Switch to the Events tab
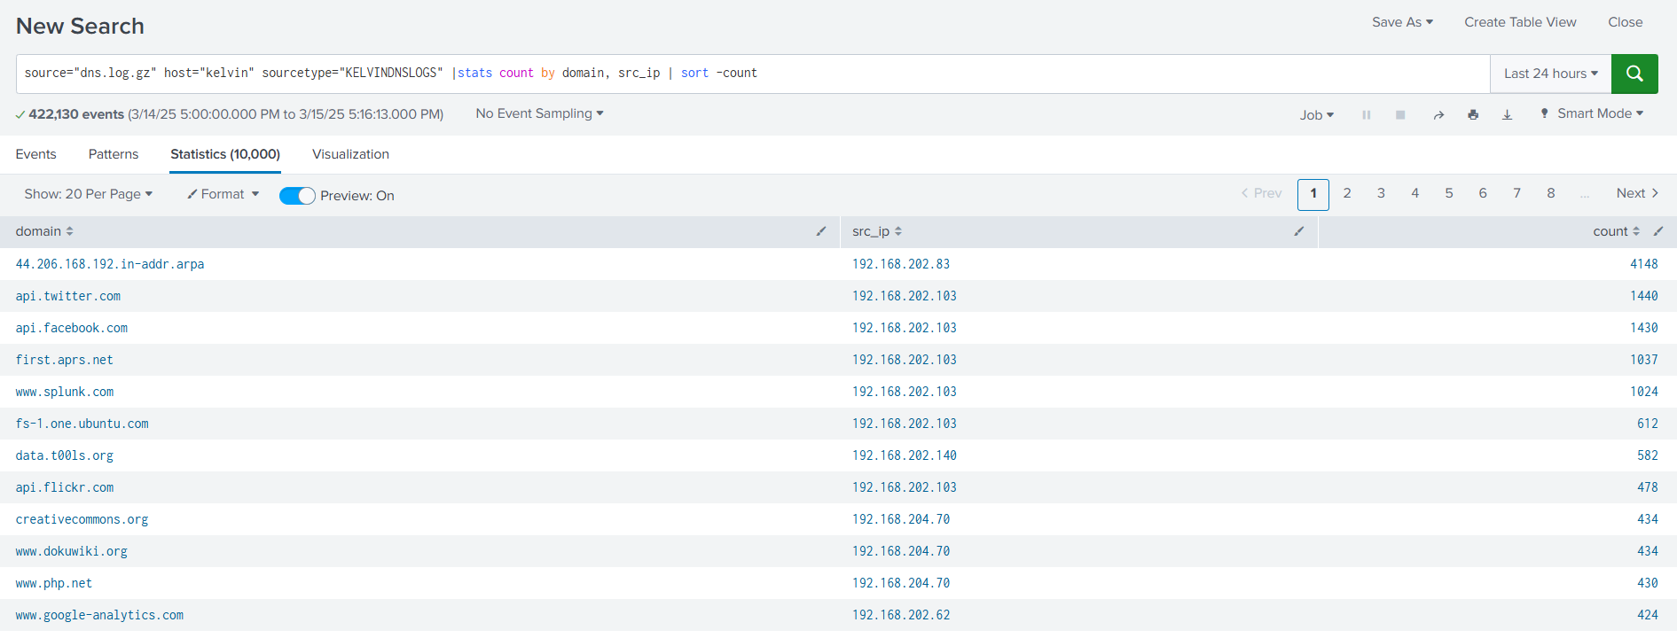Screen dimensions: 1677x638 (35, 154)
